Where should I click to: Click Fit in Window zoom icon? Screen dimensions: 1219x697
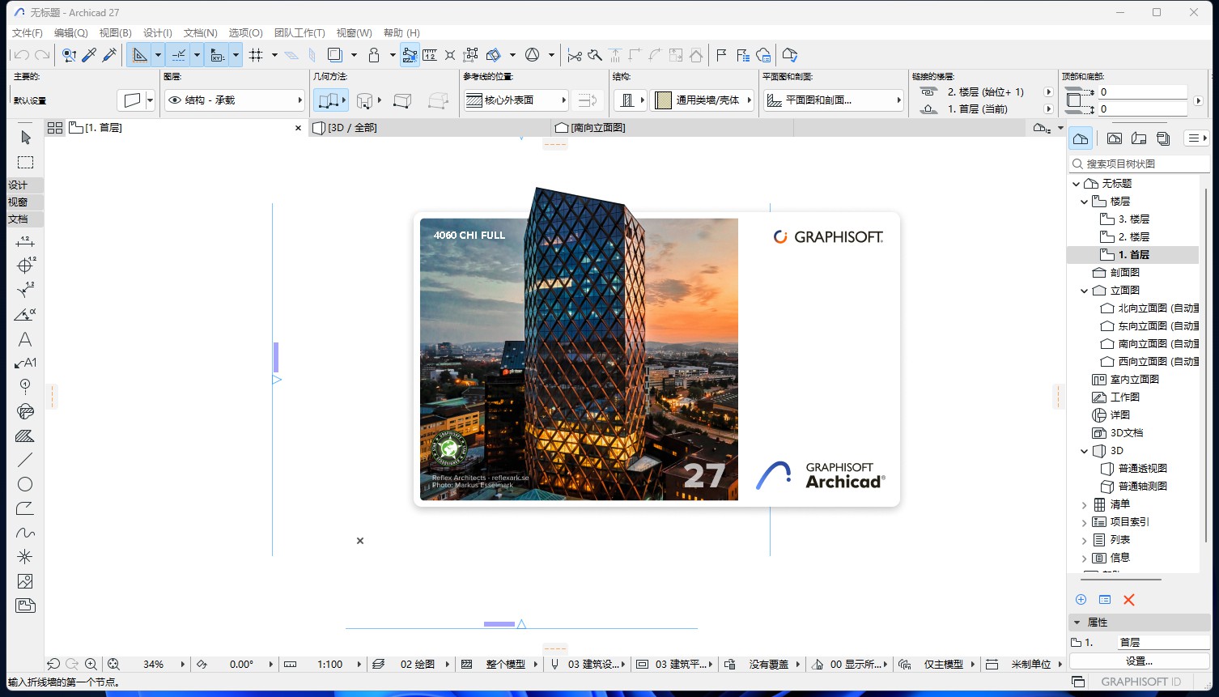point(113,664)
